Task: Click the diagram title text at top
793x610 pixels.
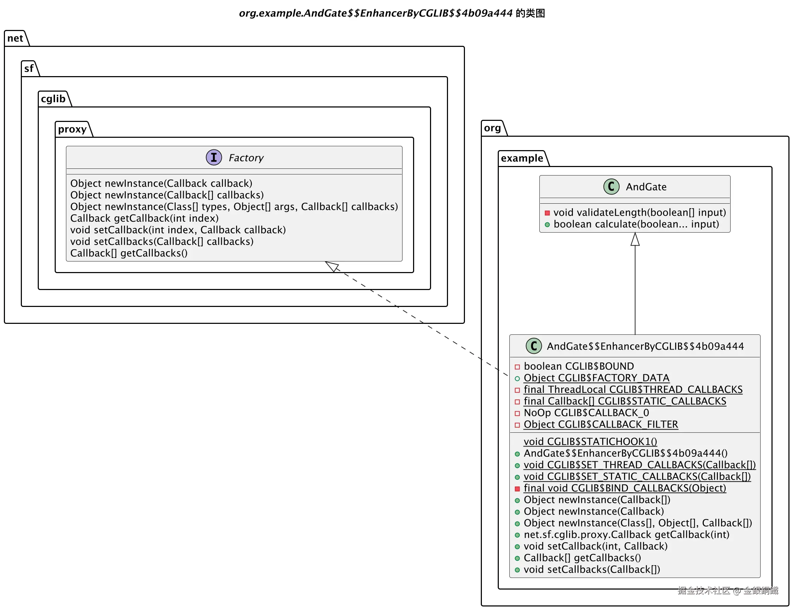Action: click(x=392, y=13)
